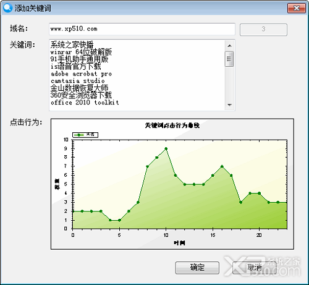Click the chart legend marker icon
Screen dimensions: 309x285
point(79,135)
